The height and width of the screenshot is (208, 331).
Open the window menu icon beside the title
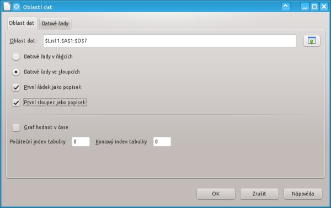point(16,7)
